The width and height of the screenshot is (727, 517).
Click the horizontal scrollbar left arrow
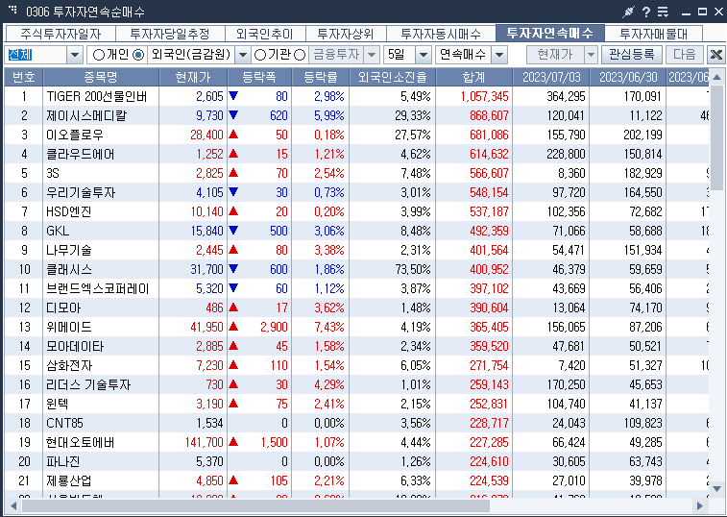pos(13,505)
